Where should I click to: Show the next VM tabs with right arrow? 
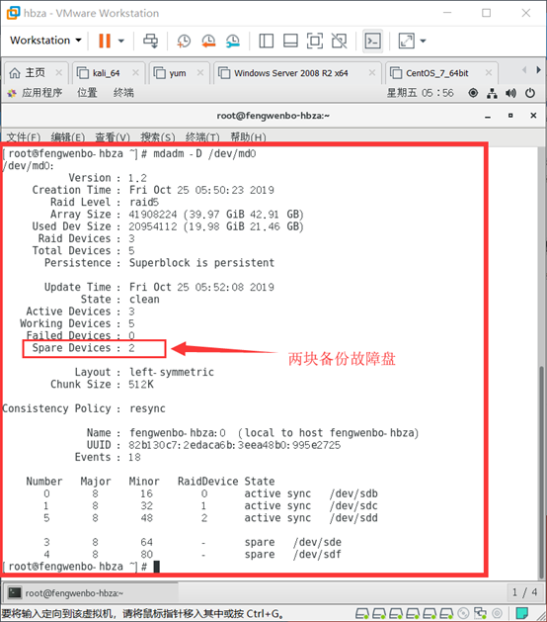[539, 70]
